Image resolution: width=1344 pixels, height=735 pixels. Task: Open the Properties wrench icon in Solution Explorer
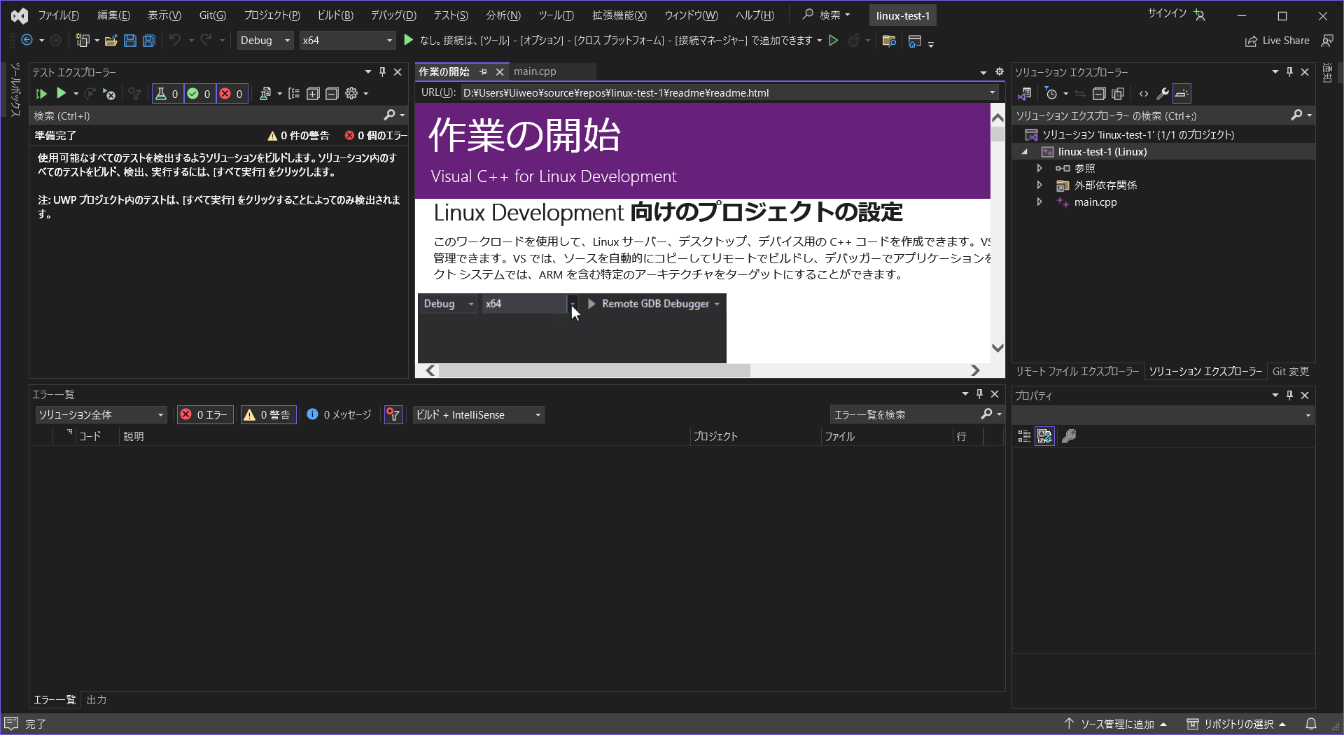coord(1161,93)
